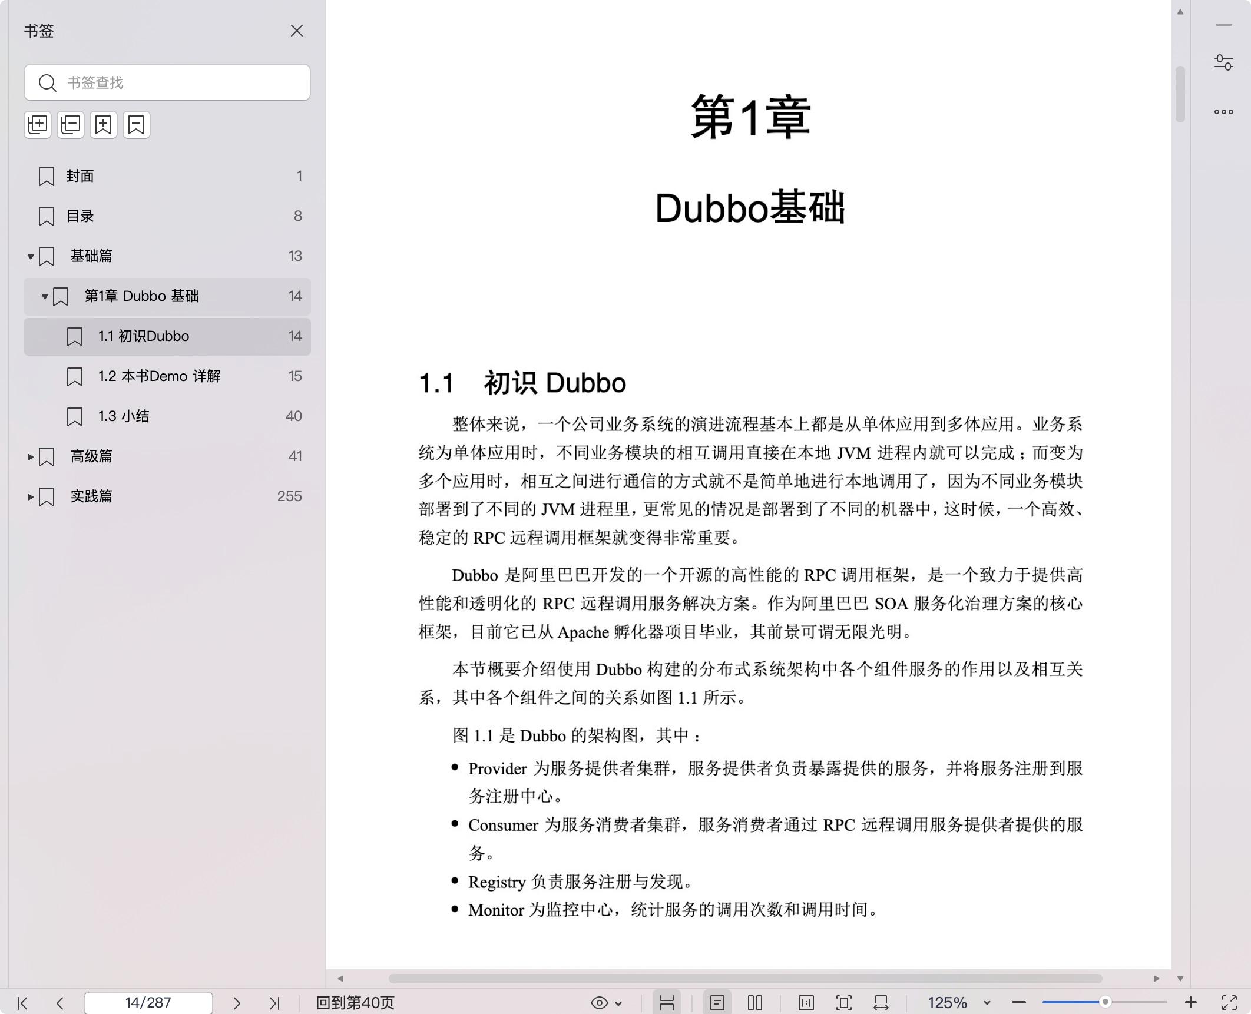Click the add bookmark icon

click(x=104, y=125)
